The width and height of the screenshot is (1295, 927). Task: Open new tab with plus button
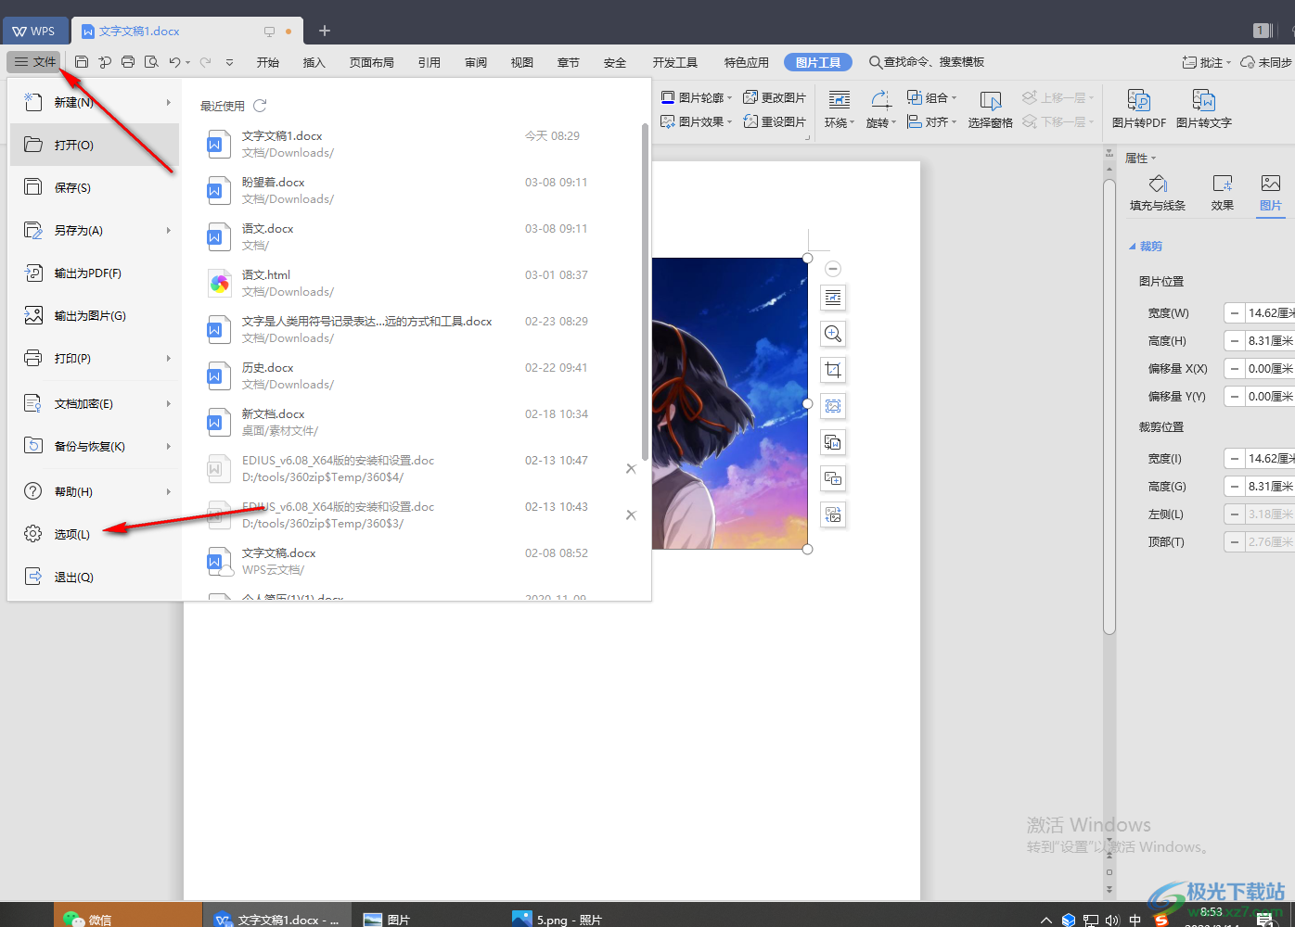pyautogui.click(x=325, y=31)
